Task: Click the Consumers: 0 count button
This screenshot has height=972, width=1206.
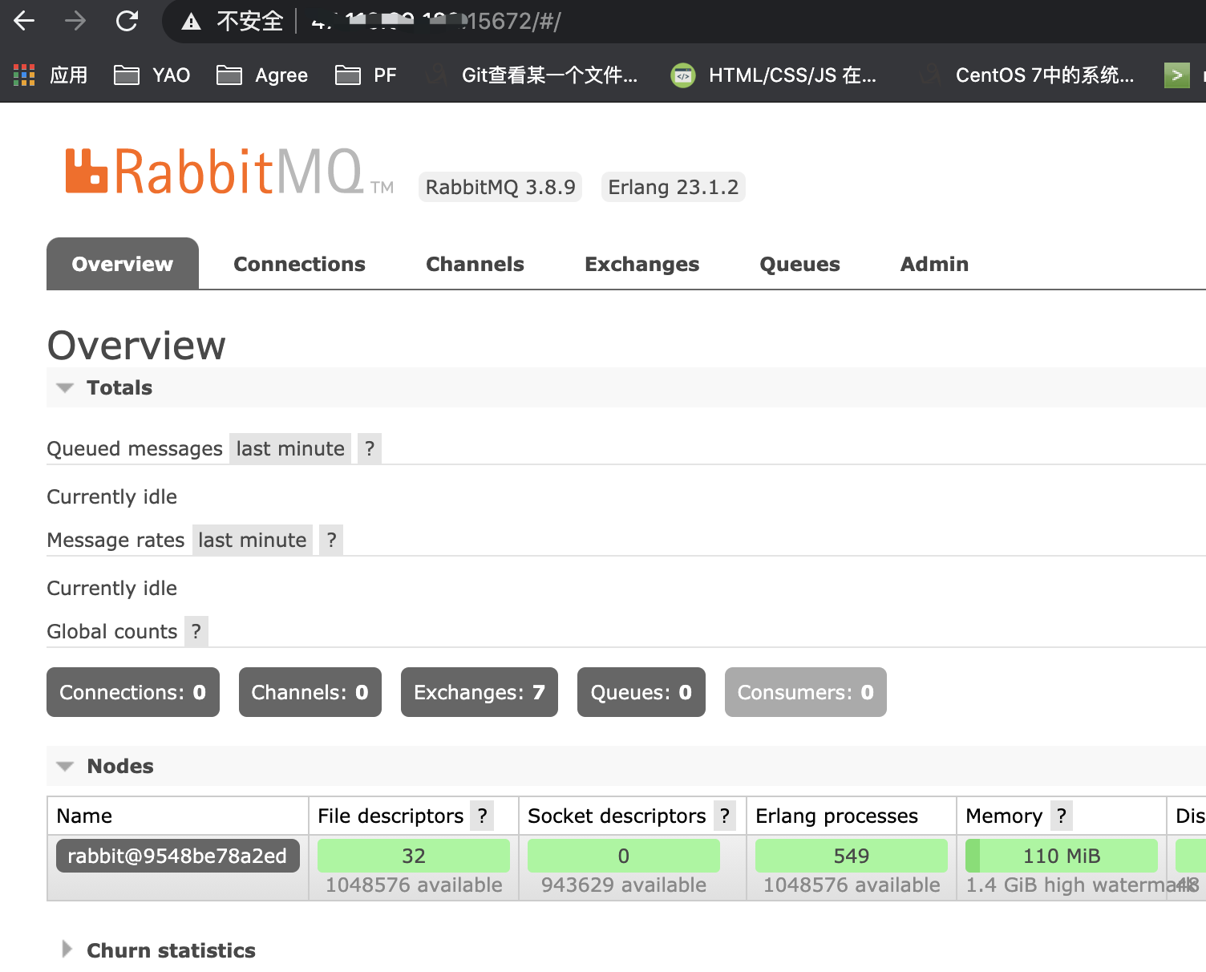Action: coord(806,692)
